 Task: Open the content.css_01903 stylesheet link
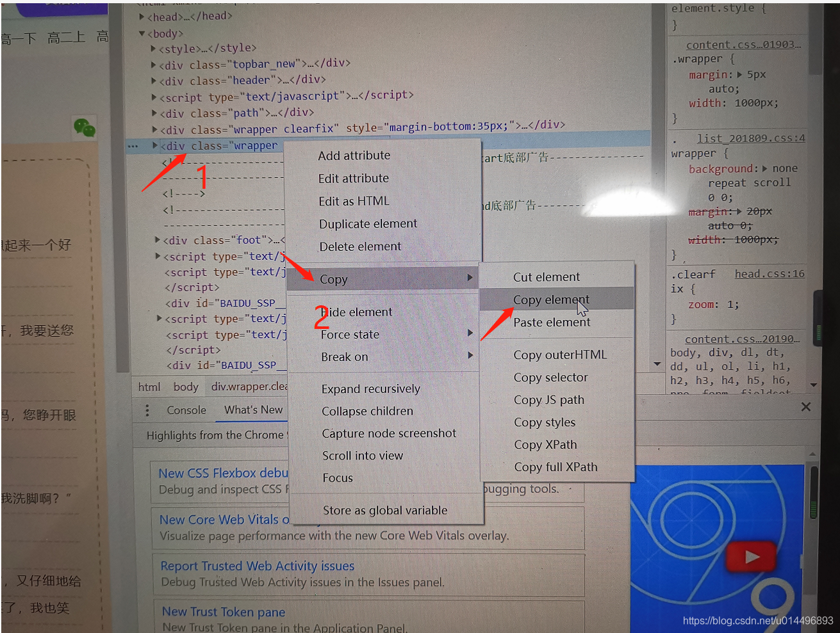click(x=743, y=45)
